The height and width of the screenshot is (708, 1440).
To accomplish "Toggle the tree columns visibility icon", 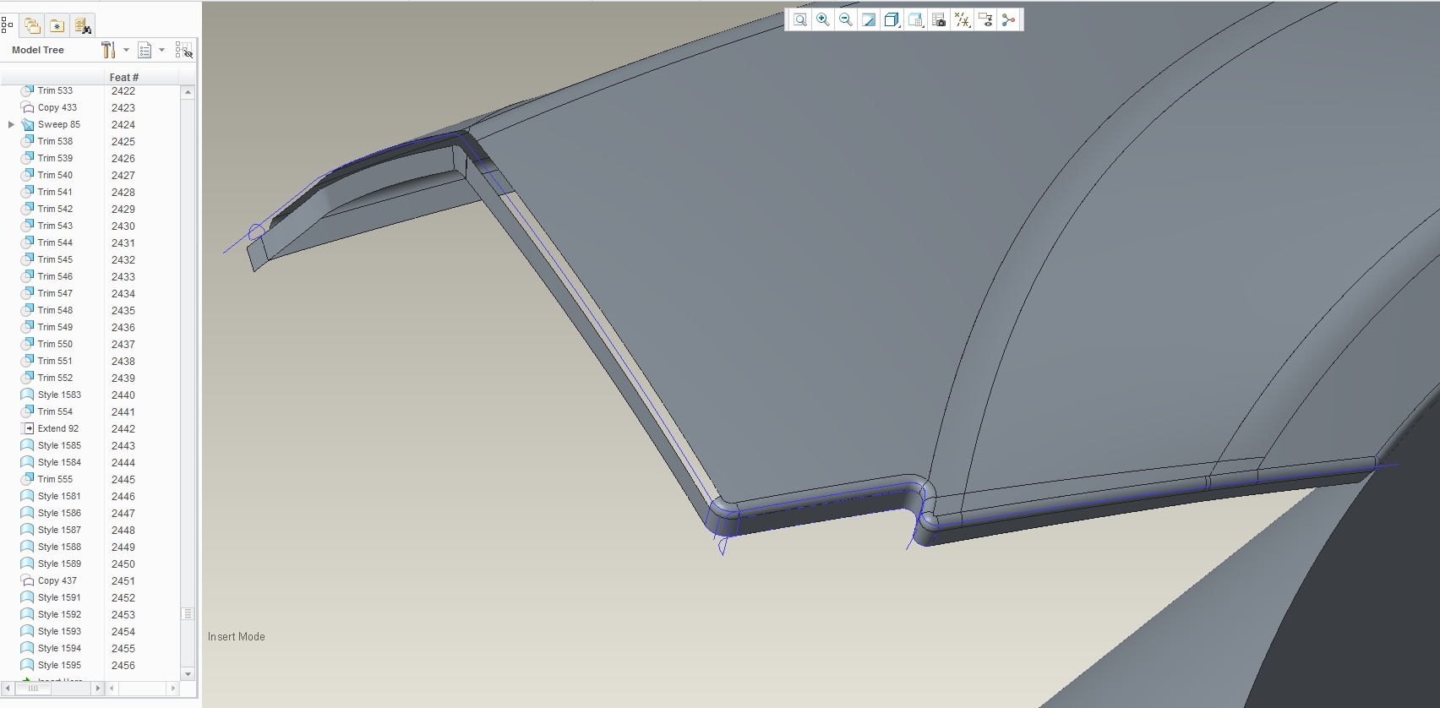I will click(x=183, y=51).
